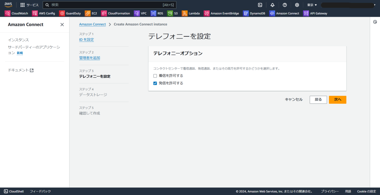
Task: Click the GuardDuty favorite icon
Action: pyautogui.click(x=62, y=13)
